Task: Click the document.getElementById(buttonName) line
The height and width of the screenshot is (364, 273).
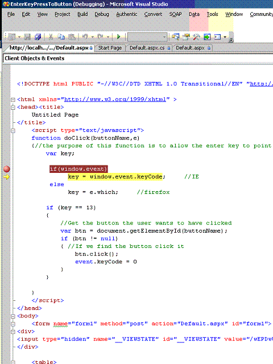Action: point(144,231)
